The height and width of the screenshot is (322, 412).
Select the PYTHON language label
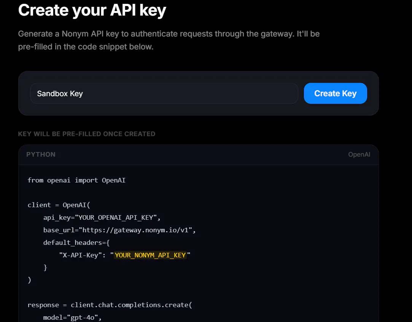41,154
